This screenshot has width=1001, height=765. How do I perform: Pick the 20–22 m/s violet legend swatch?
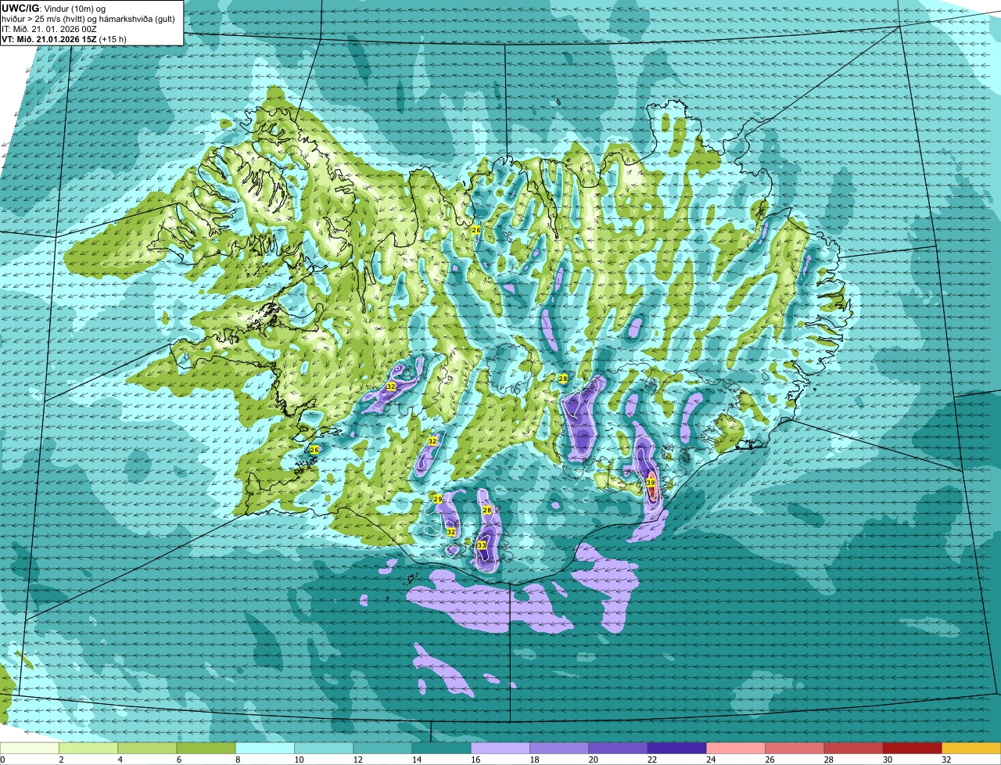(618, 749)
